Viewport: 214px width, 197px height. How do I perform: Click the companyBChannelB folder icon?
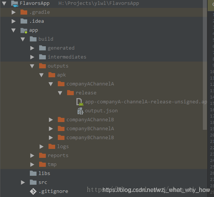pyautogui.click(x=61, y=137)
